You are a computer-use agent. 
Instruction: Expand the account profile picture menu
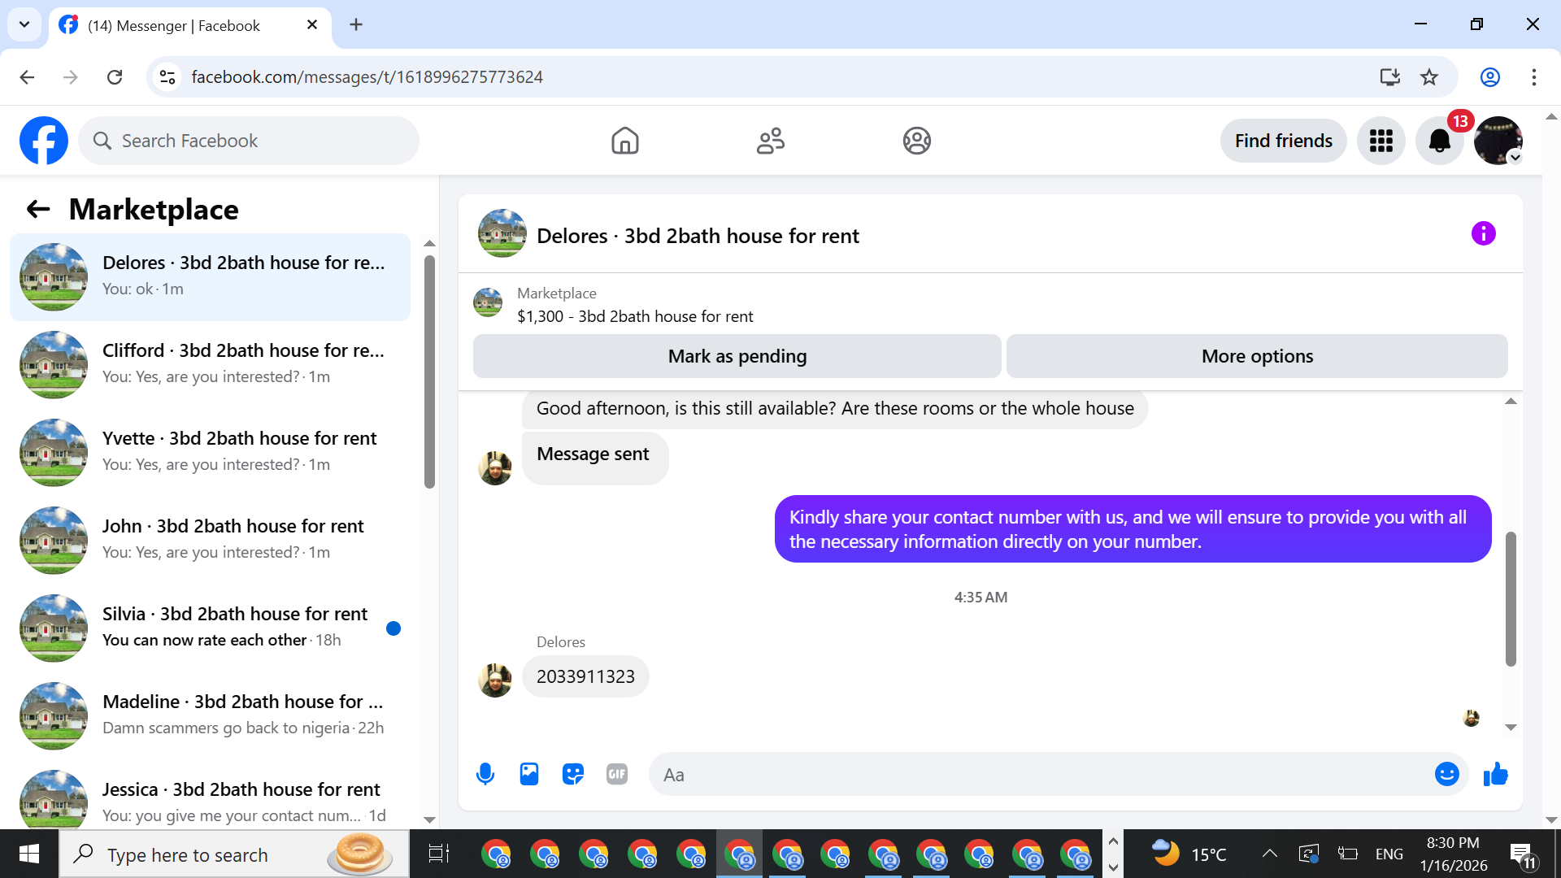pyautogui.click(x=1498, y=141)
